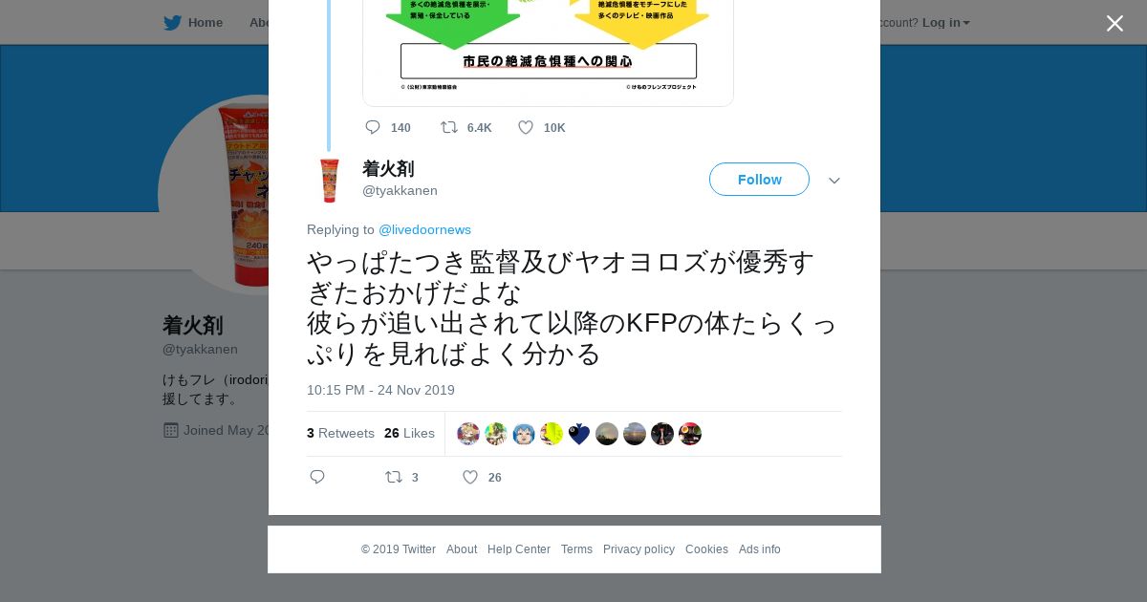Click the blue heart liker avatar
Image resolution: width=1147 pixels, height=602 pixels.
(579, 434)
